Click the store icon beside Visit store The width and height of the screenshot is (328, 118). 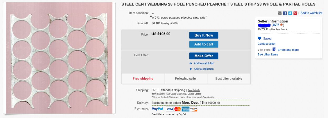tap(274, 49)
